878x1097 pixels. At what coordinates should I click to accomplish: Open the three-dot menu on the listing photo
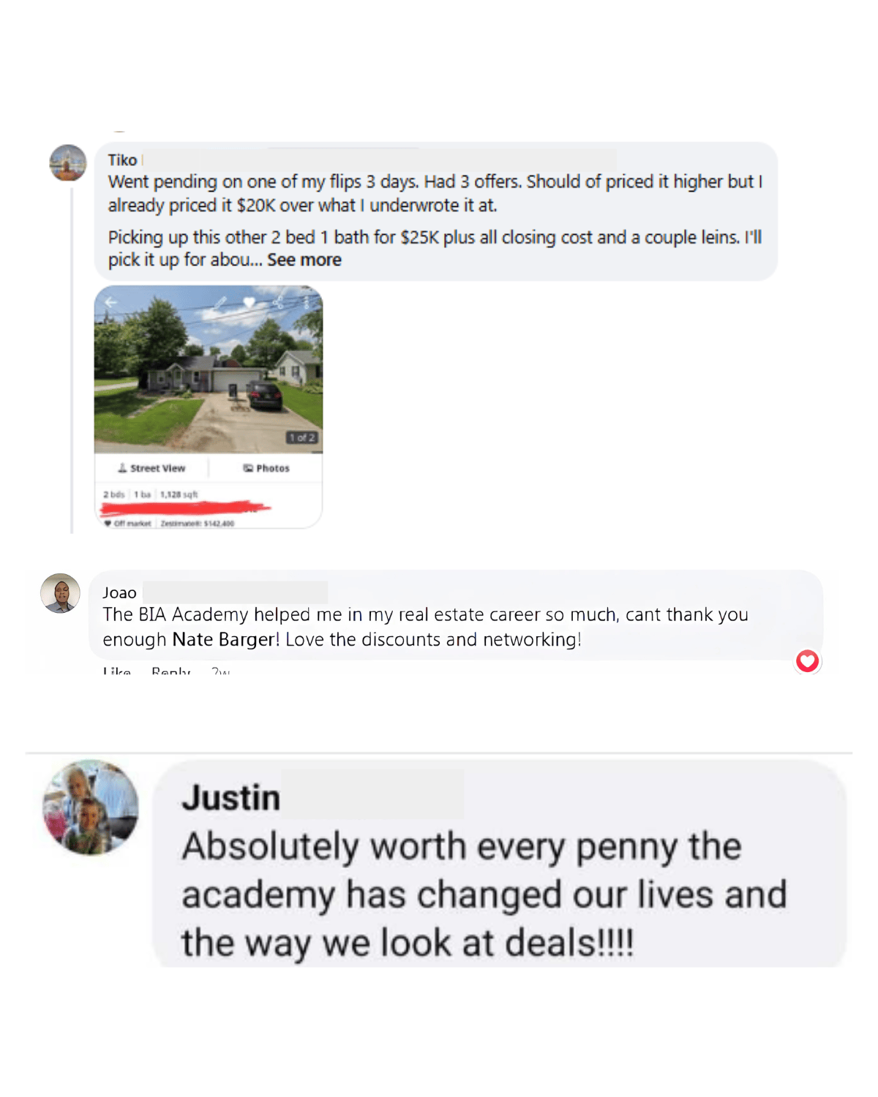307,302
